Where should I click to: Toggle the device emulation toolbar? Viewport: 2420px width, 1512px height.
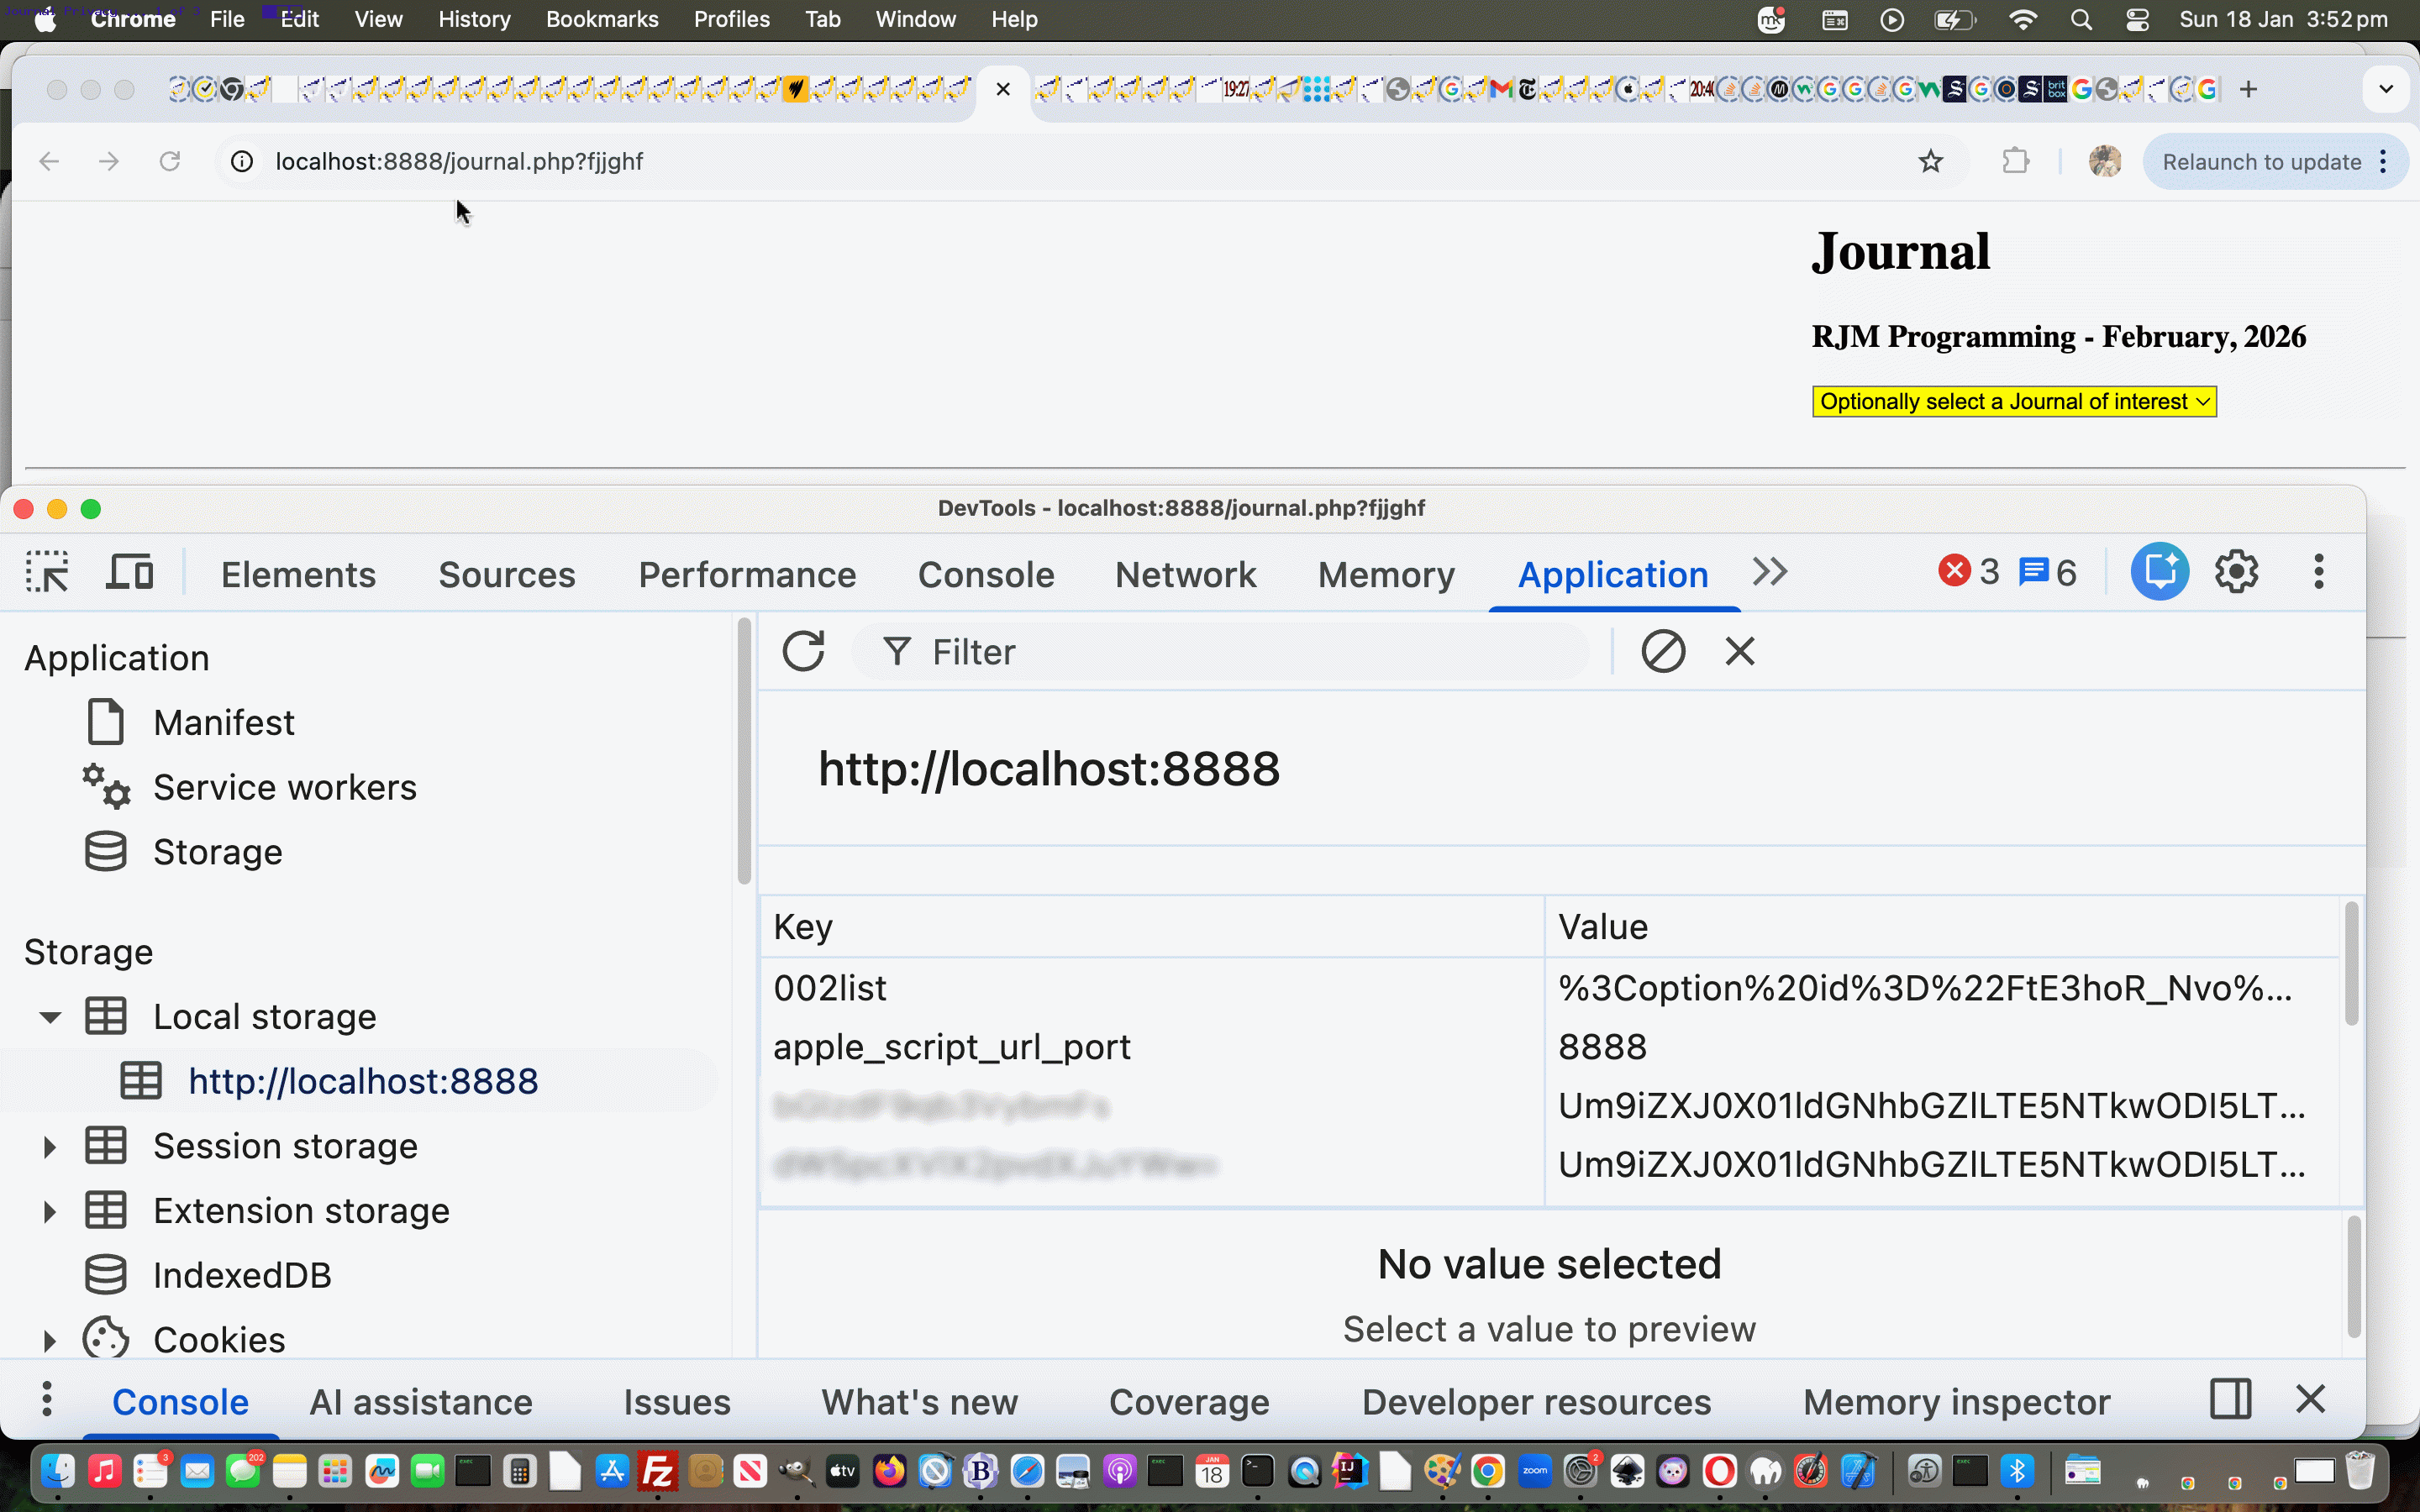tap(128, 571)
